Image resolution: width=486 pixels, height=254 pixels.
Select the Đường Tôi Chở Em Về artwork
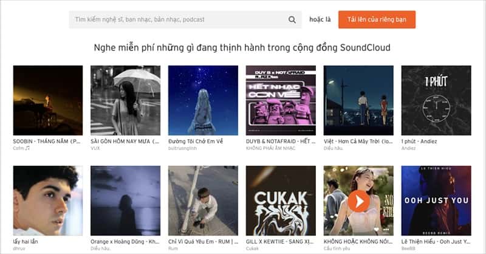203,100
